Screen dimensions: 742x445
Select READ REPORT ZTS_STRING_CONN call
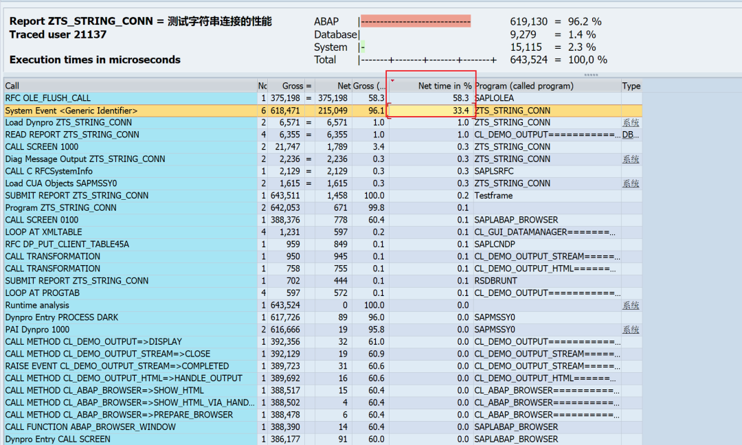pos(130,135)
